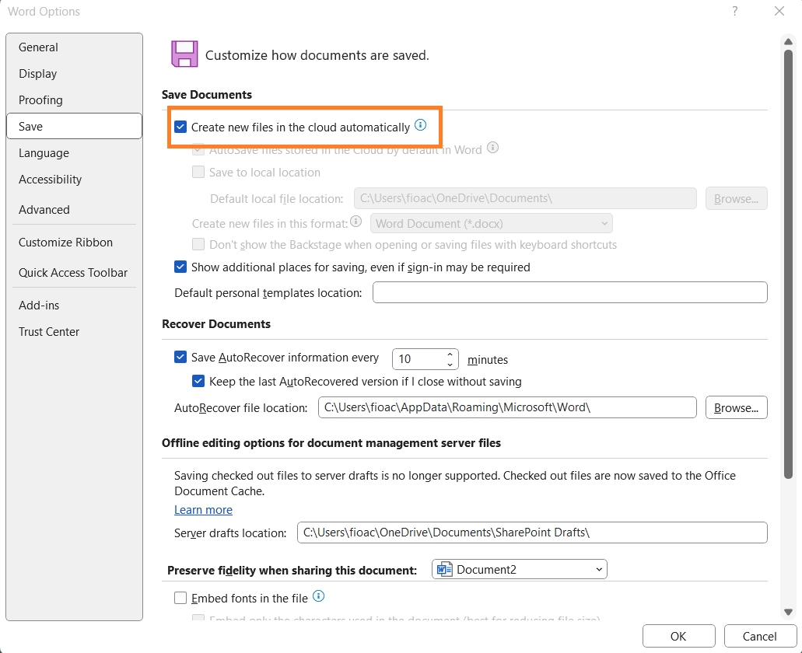Click the info icon near file format option
Viewport: 802px width, 653px height.
point(355,221)
